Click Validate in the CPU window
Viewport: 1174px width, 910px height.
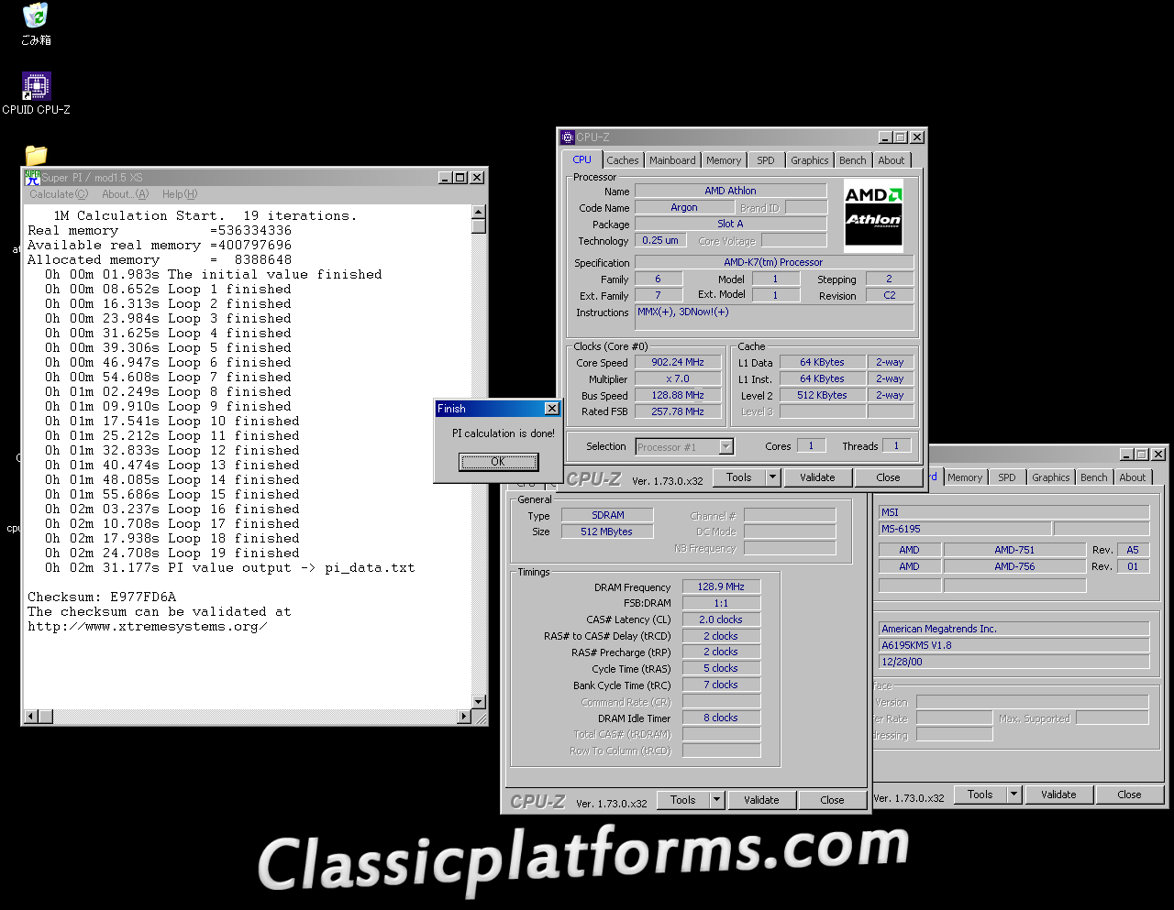click(817, 477)
